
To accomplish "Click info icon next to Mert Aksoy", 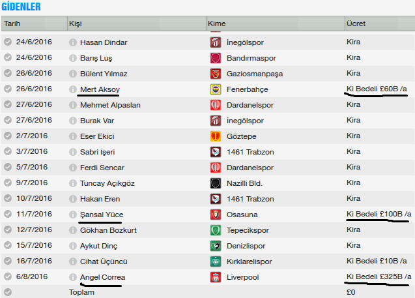I will coord(73,89).
